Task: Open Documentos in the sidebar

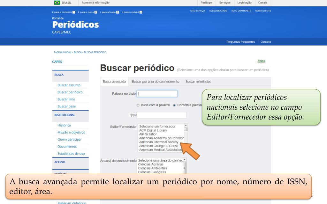Action: click(67, 147)
